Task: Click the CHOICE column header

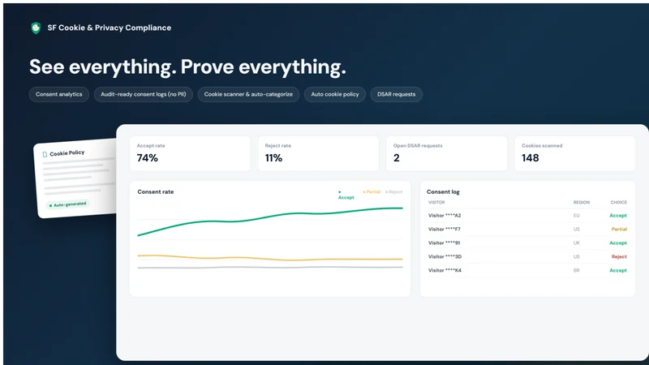Action: click(x=618, y=202)
